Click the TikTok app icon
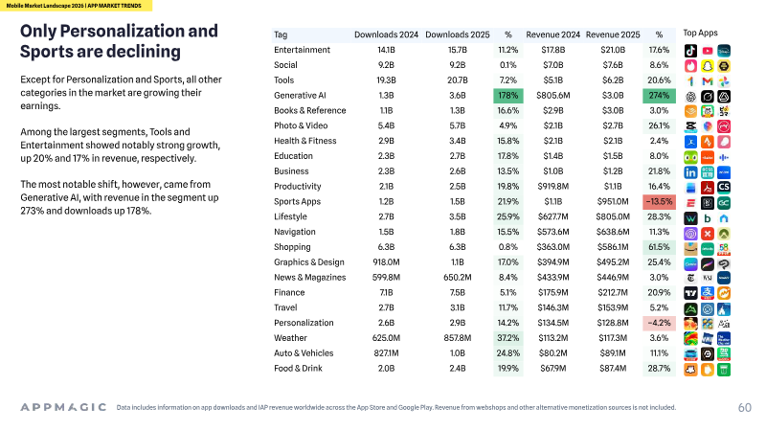Viewport: 766px width, 431px height. [690, 51]
